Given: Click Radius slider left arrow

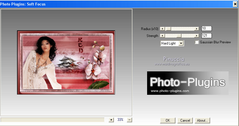Looking at the screenshot, I should tap(162, 29).
